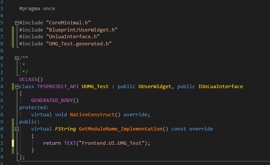Click the GENERATED_BODY() macro

coord(55,100)
